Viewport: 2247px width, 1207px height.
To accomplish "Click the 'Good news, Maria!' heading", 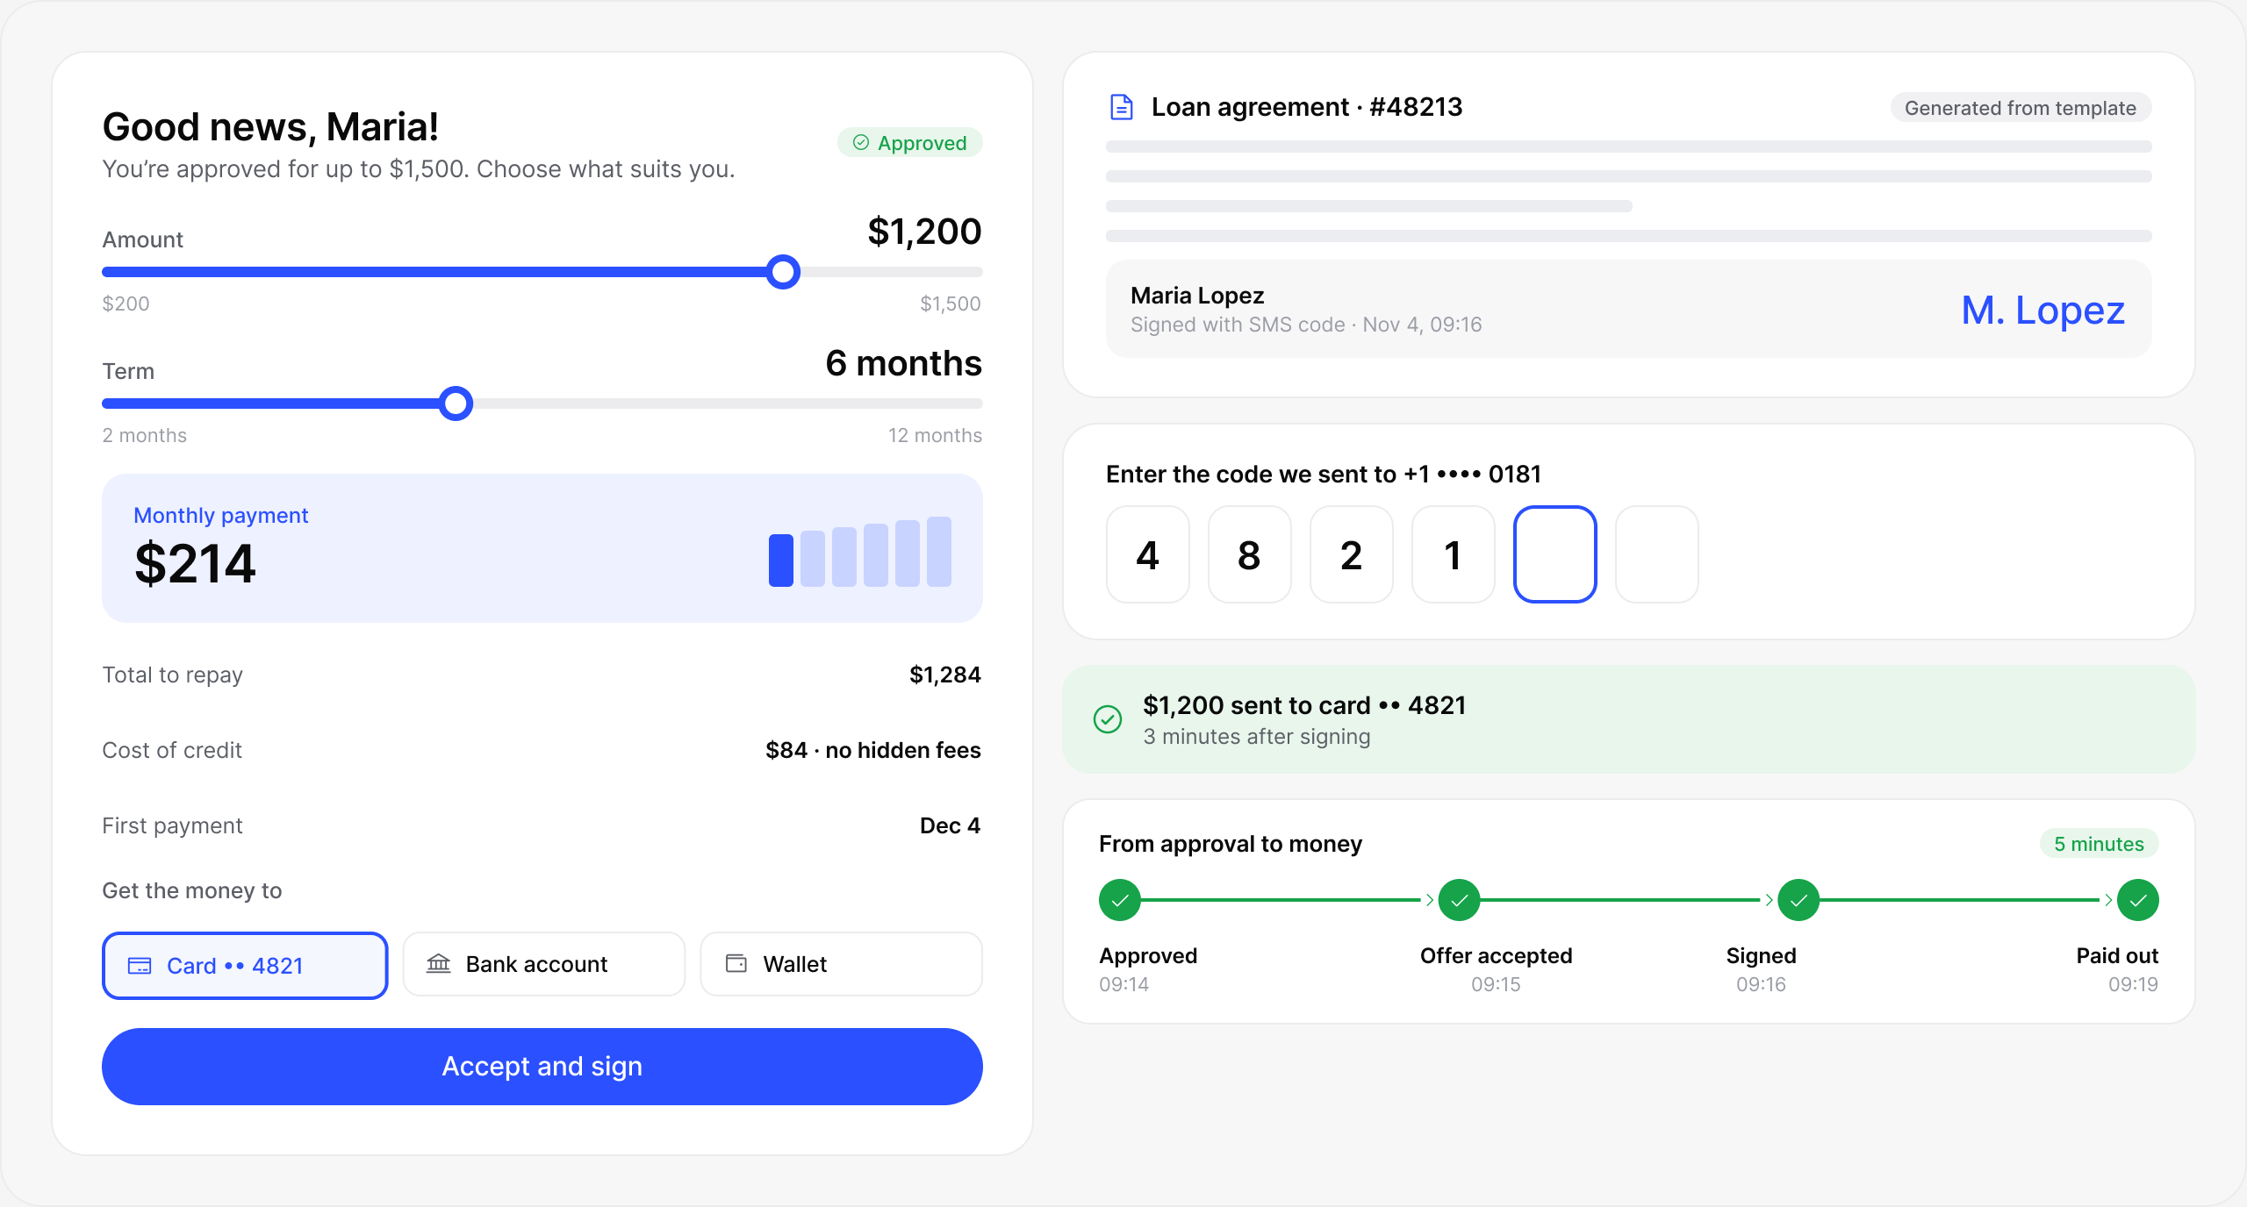I will coord(270,127).
